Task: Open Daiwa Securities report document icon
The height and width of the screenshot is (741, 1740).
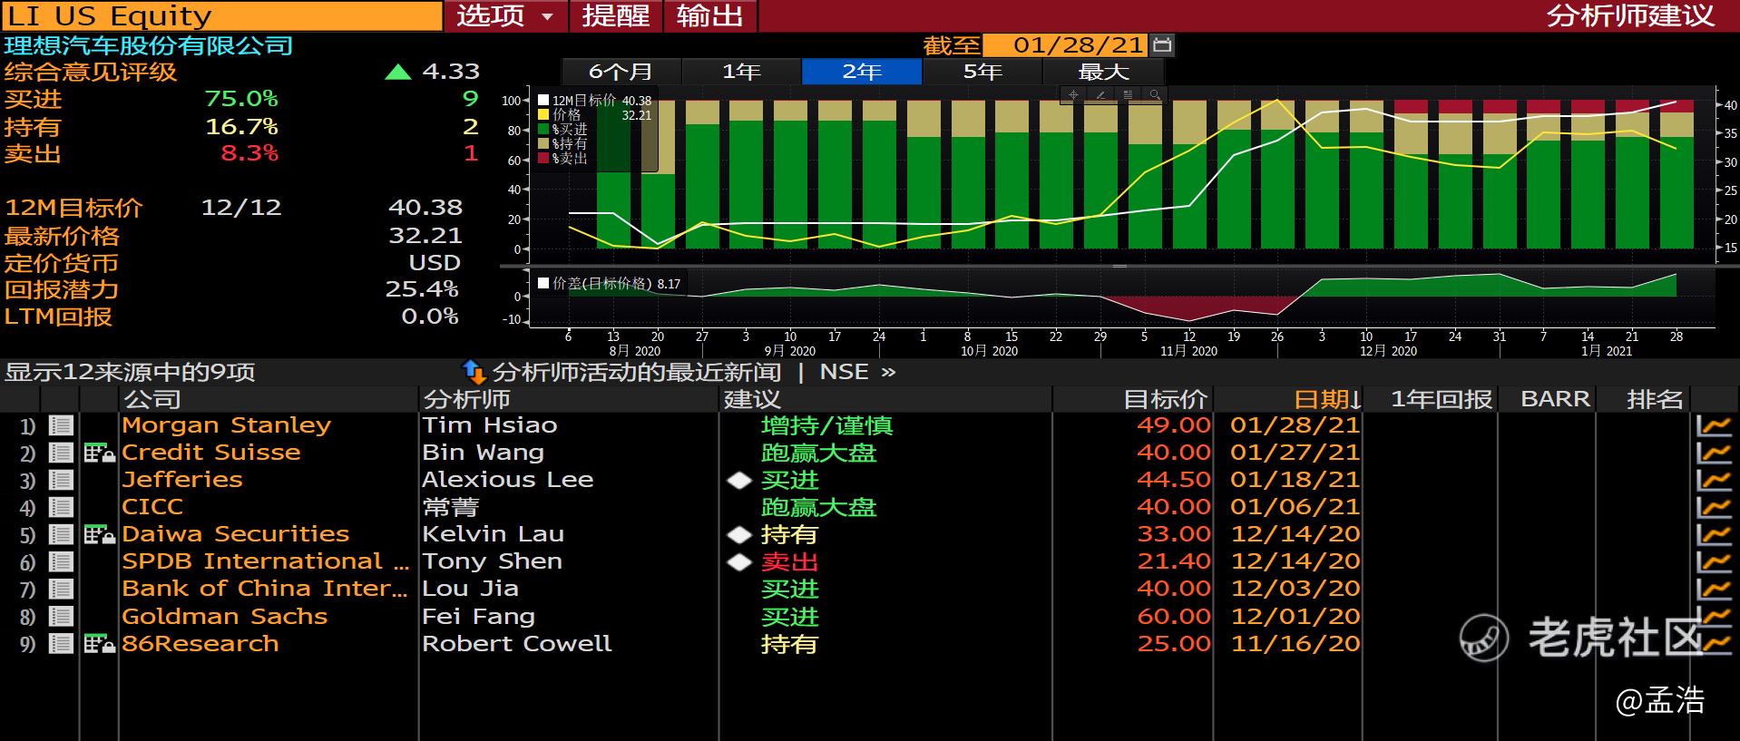Action: pyautogui.click(x=61, y=534)
